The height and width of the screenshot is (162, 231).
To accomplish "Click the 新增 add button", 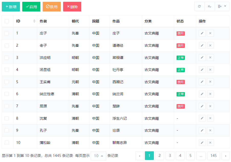I will click(x=11, y=7).
